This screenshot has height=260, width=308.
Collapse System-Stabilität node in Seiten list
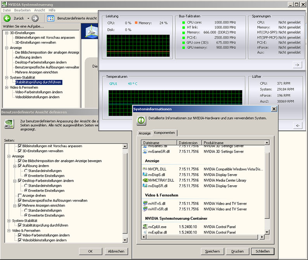(x=9, y=221)
